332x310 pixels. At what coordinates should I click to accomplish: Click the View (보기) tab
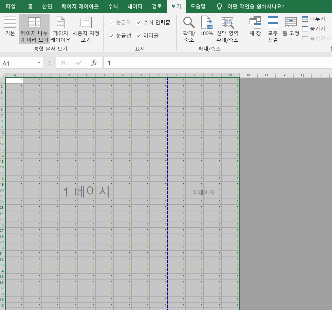(176, 6)
